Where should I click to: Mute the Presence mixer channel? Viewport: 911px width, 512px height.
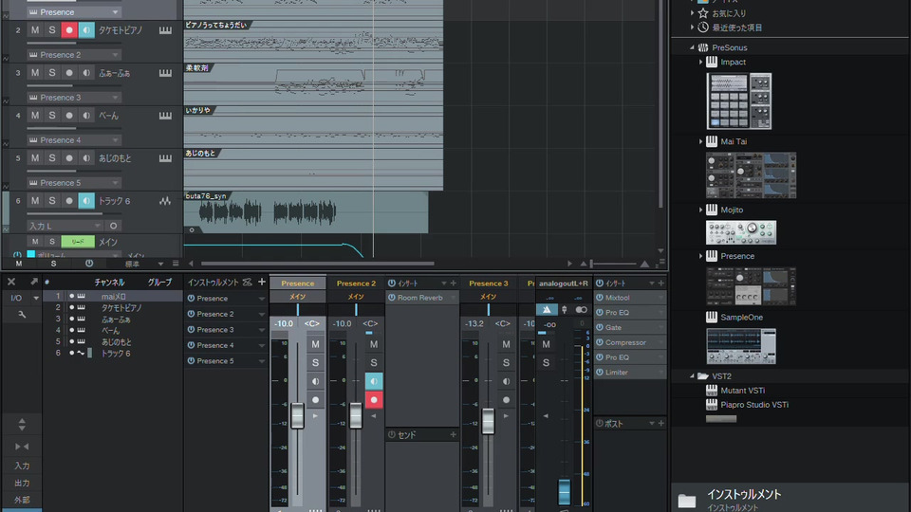tap(315, 344)
